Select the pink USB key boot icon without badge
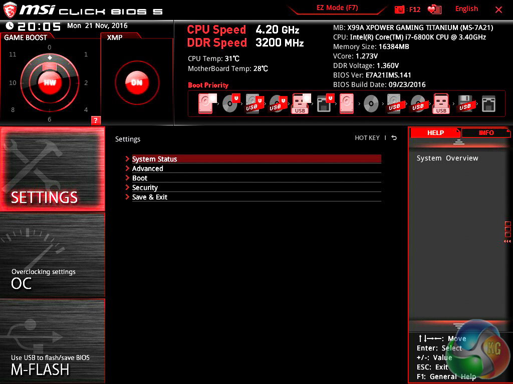This screenshot has height=384, width=513. (441, 103)
